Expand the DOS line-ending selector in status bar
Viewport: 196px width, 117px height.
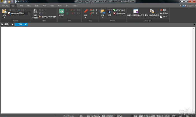pyautogui.click(x=81, y=116)
